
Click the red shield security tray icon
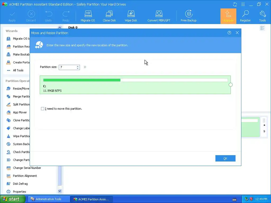coord(251,199)
